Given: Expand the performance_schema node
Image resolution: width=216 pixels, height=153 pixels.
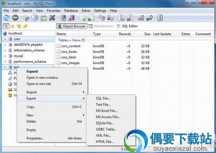Looking at the screenshot, I should coord(5,62).
